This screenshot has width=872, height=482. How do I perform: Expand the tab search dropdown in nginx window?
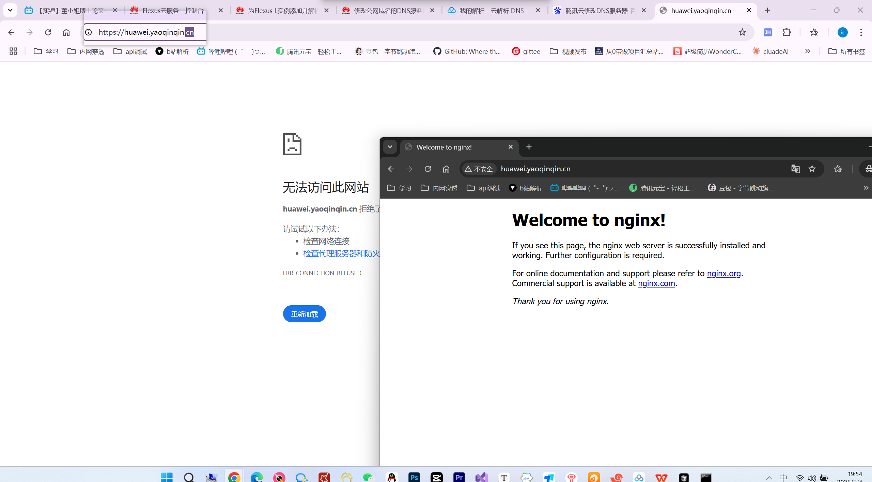tap(390, 147)
